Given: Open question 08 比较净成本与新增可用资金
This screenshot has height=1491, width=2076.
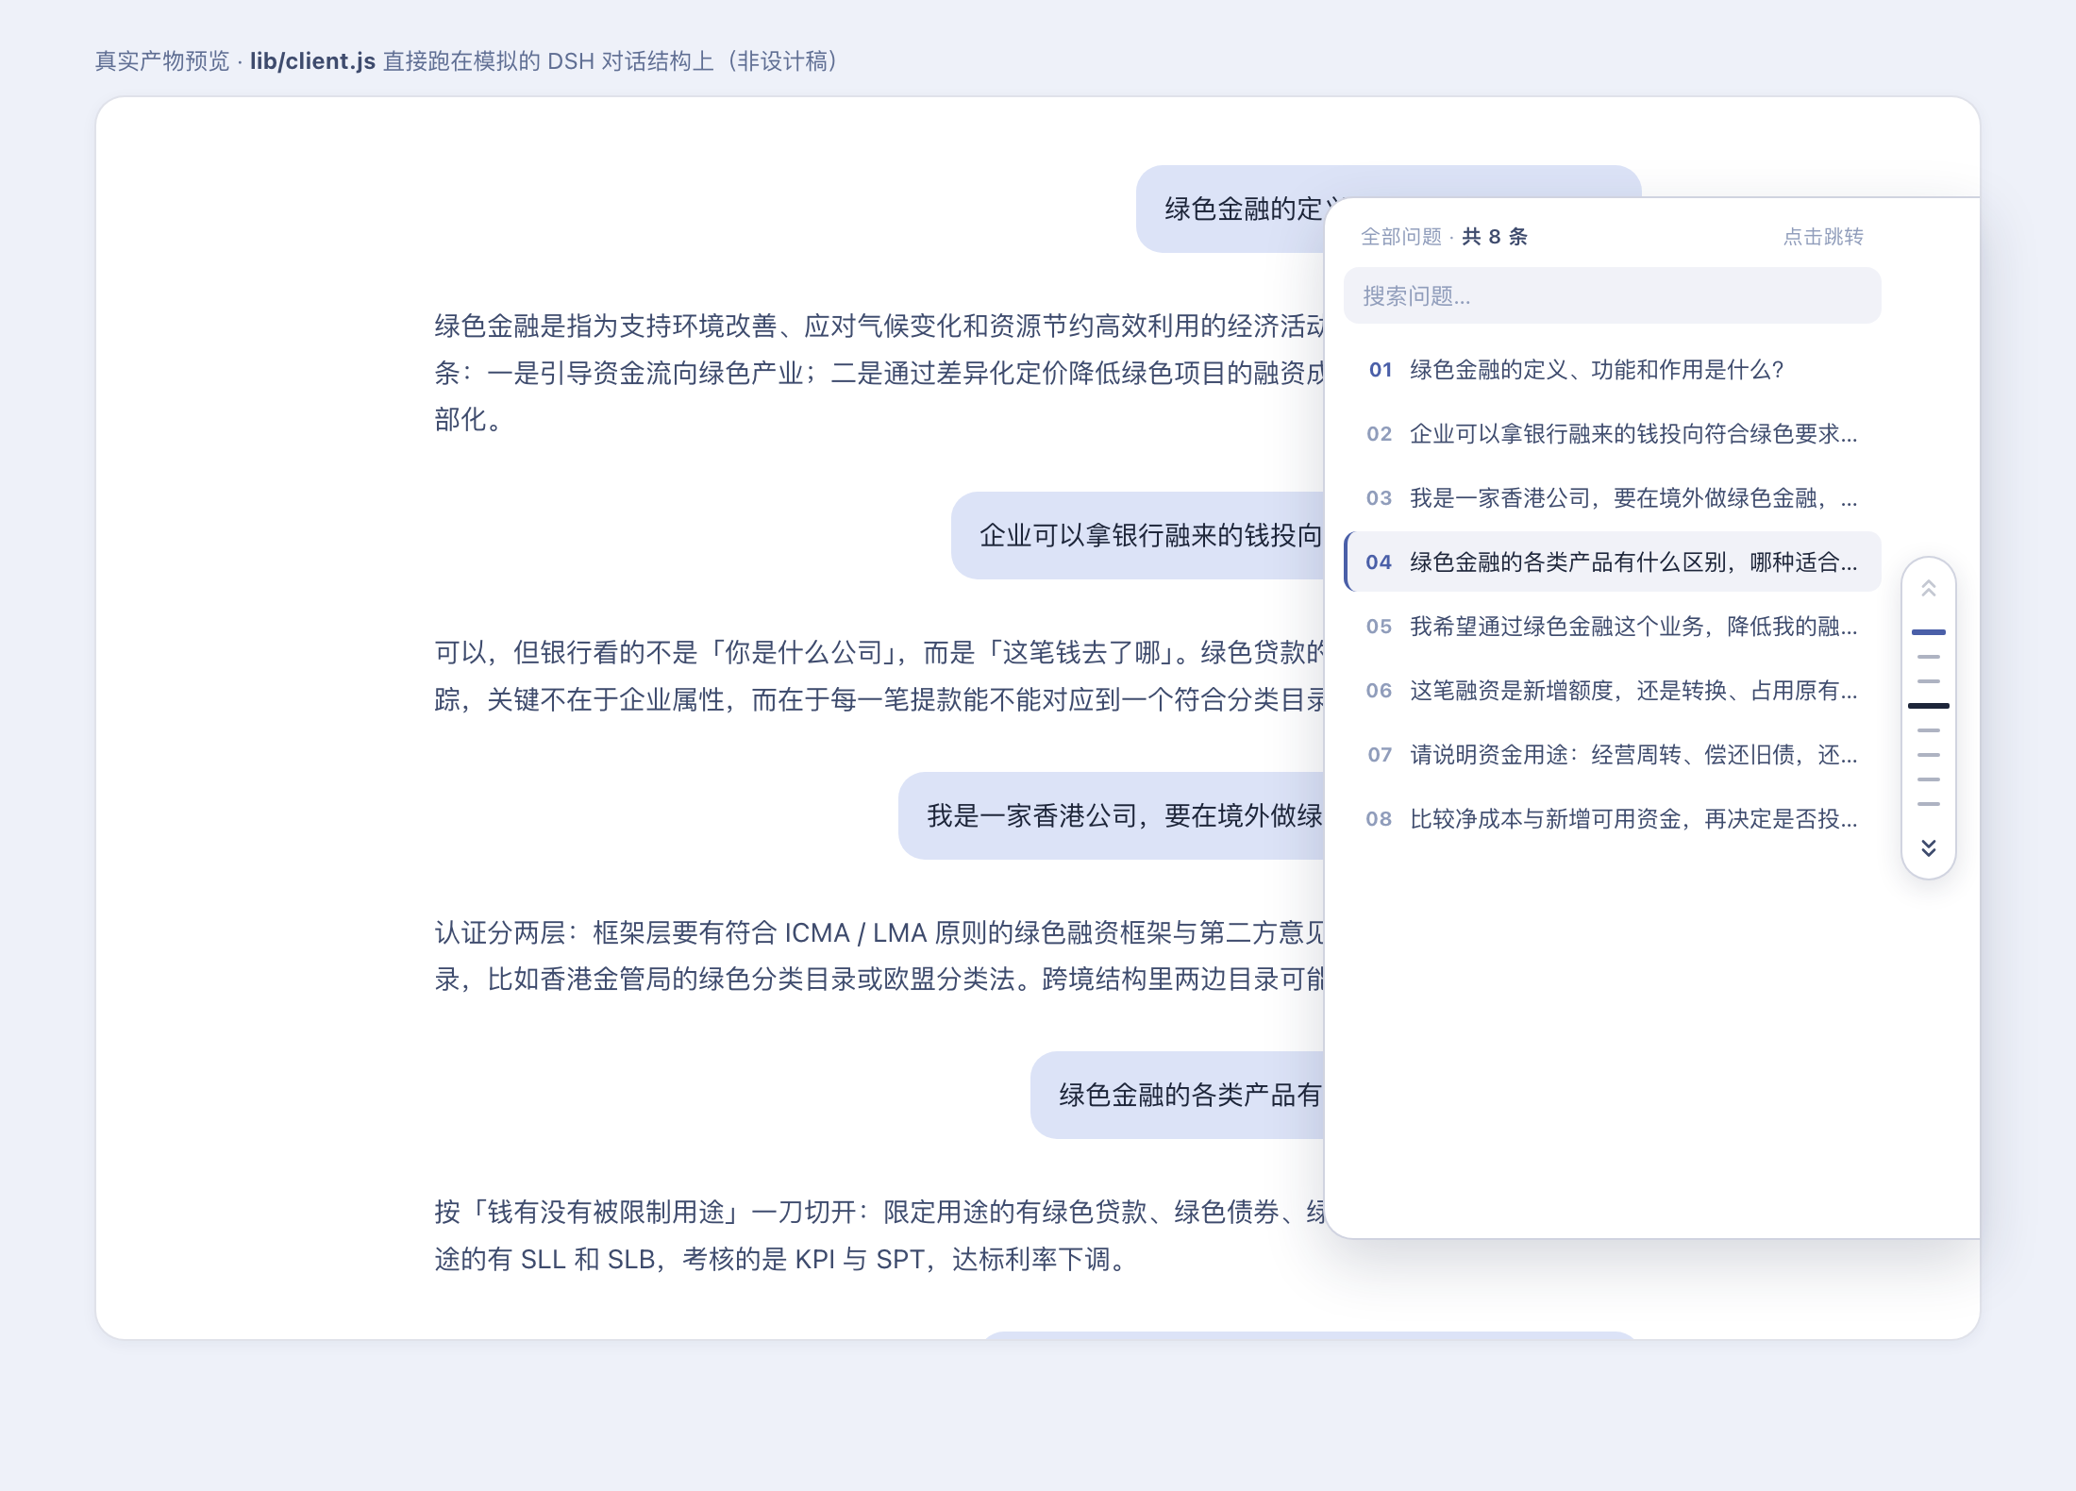Looking at the screenshot, I should click(1612, 819).
